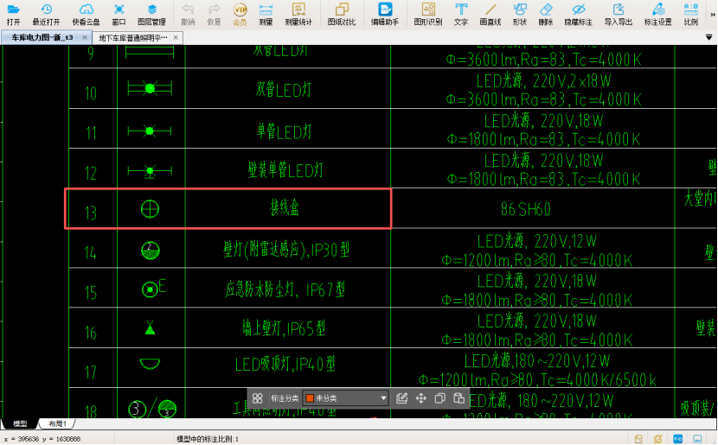Click 壁灯(附雷达感应),IP30型 text

286,250
